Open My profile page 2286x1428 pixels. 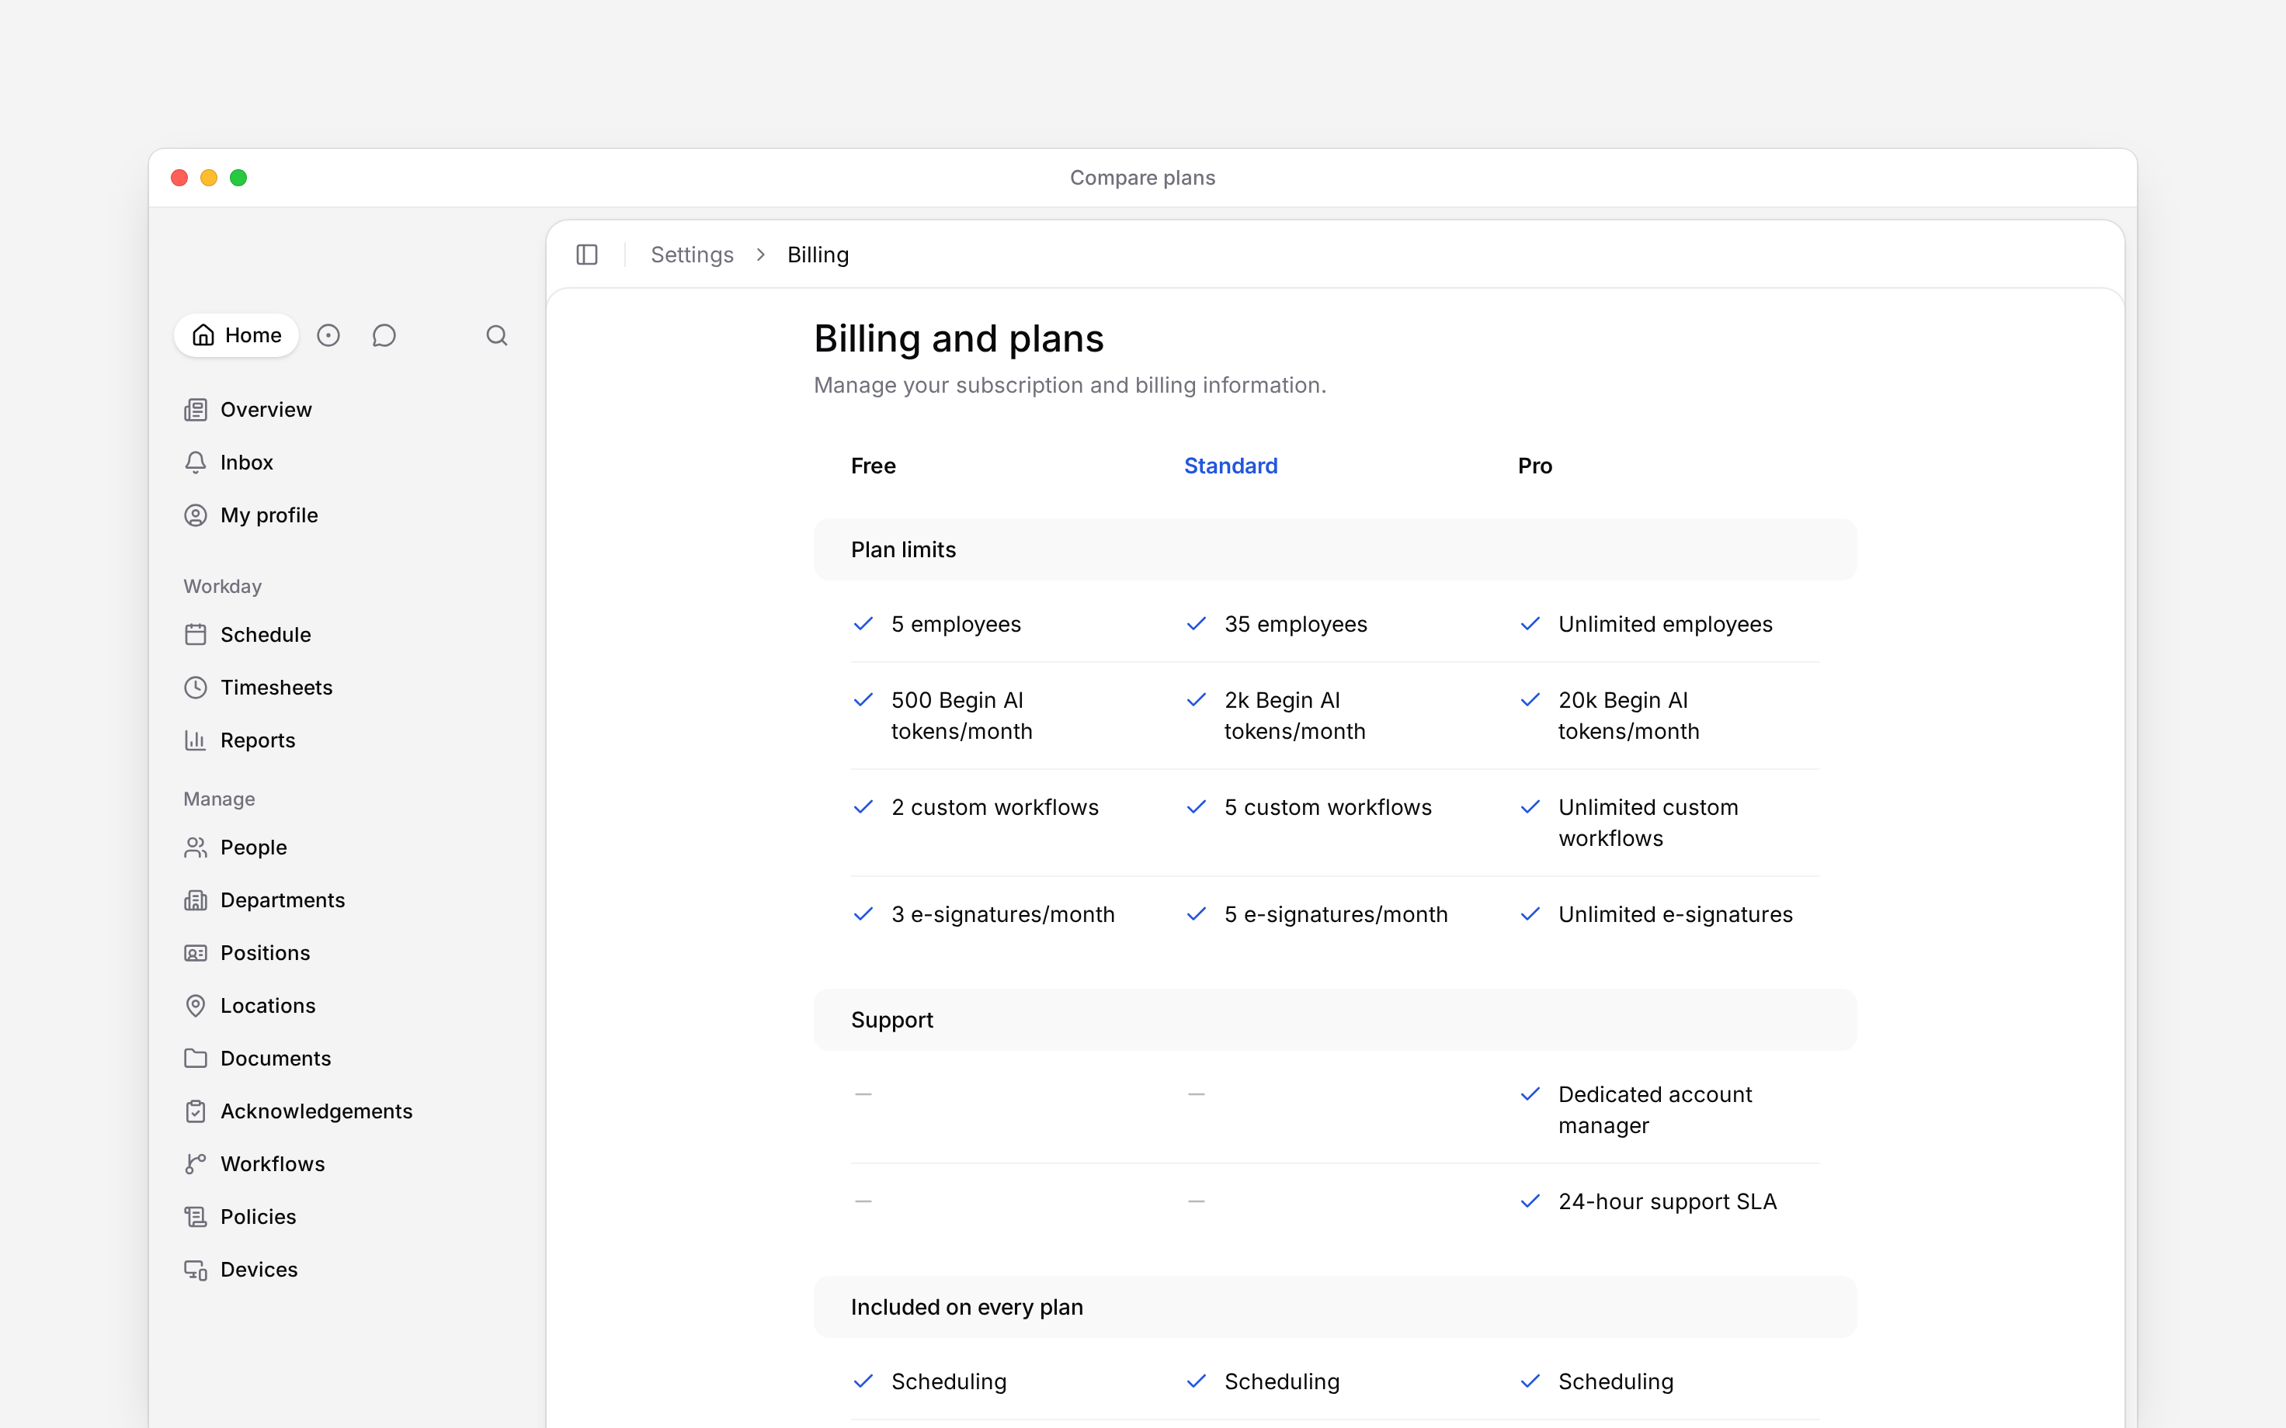tap(269, 515)
